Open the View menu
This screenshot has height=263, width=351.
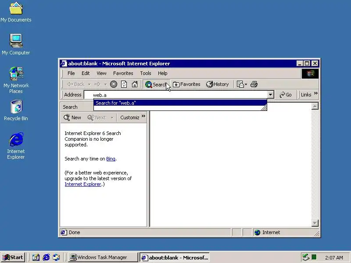(101, 73)
